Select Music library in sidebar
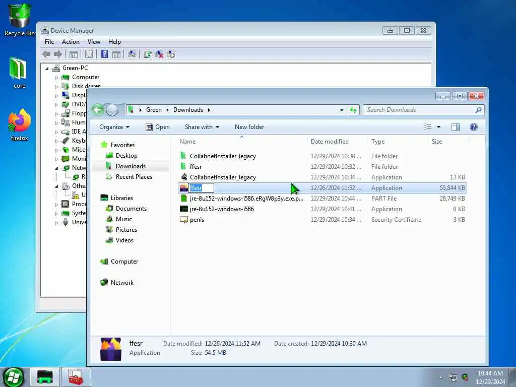This screenshot has height=387, width=516. click(x=124, y=219)
